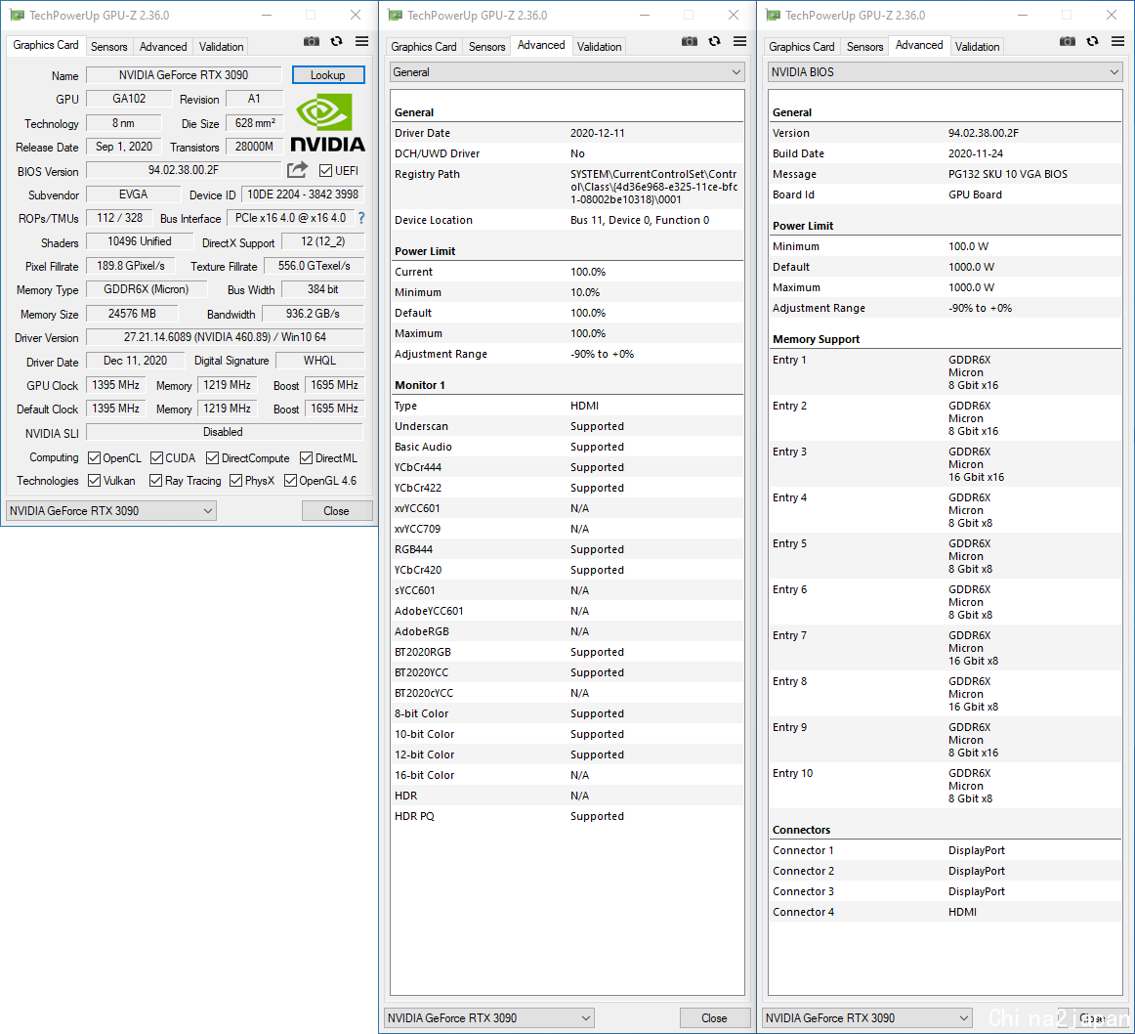Switch to Sensors tab in left window
This screenshot has width=1135, height=1034.
pos(109,46)
